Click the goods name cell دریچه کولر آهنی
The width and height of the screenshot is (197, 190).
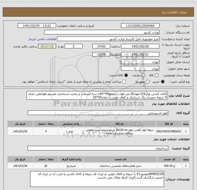(x=119, y=131)
